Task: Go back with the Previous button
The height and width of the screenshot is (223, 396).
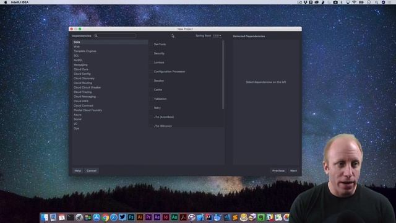Action: click(278, 171)
